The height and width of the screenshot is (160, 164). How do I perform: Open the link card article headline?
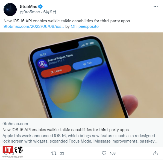click(66, 130)
